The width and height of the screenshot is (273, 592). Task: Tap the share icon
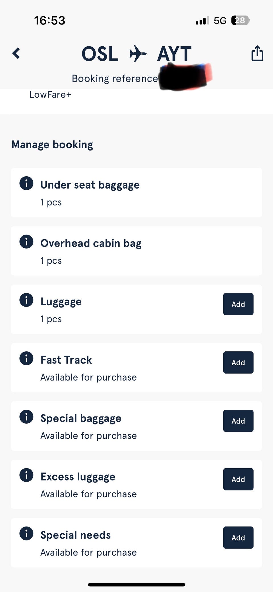coord(257,53)
